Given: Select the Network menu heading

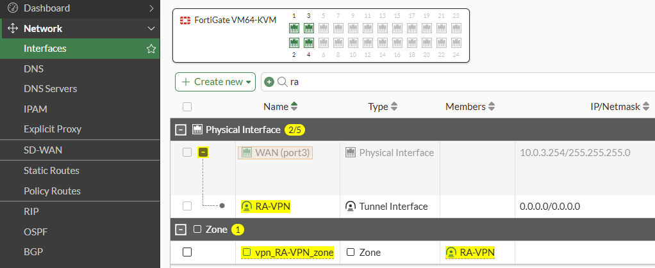Looking at the screenshot, I should pyautogui.click(x=43, y=28).
